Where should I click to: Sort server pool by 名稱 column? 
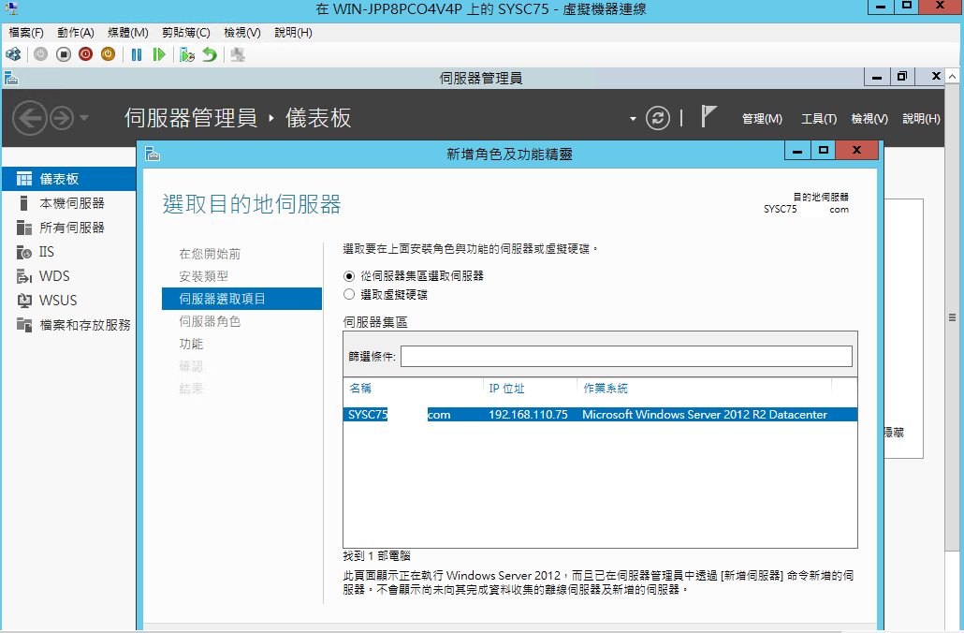pyautogui.click(x=360, y=389)
